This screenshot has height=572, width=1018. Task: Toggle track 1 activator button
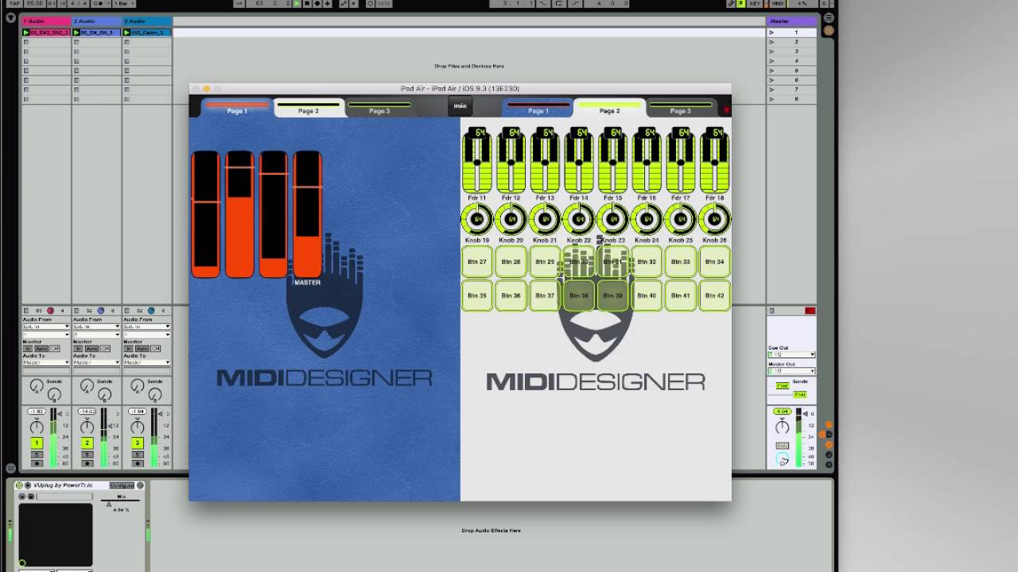tap(37, 443)
